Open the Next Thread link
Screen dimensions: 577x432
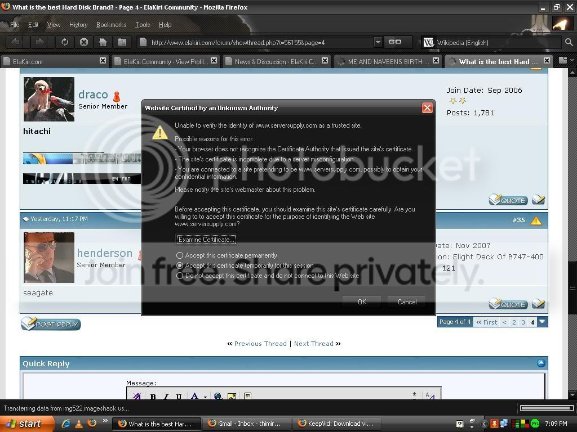(313, 344)
